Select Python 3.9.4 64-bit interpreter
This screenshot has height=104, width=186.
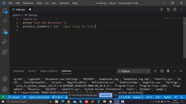(39, 97)
